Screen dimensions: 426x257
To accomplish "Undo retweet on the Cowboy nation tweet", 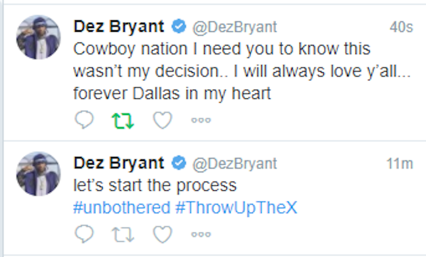I will (x=123, y=120).
